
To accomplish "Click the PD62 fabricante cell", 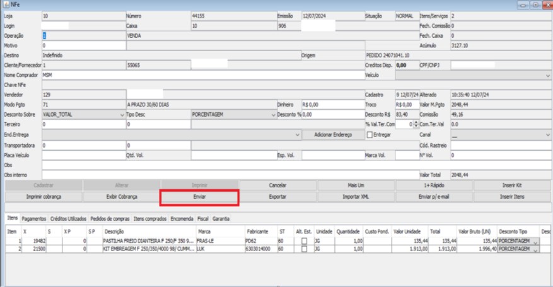I will coord(260,241).
